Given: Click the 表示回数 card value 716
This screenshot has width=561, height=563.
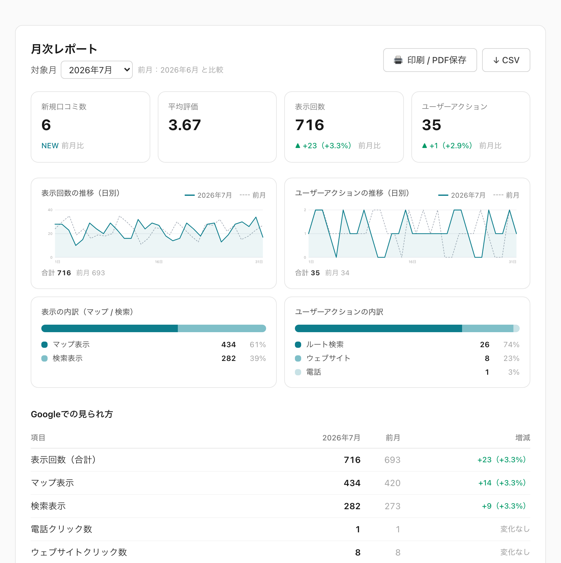Looking at the screenshot, I should [310, 125].
